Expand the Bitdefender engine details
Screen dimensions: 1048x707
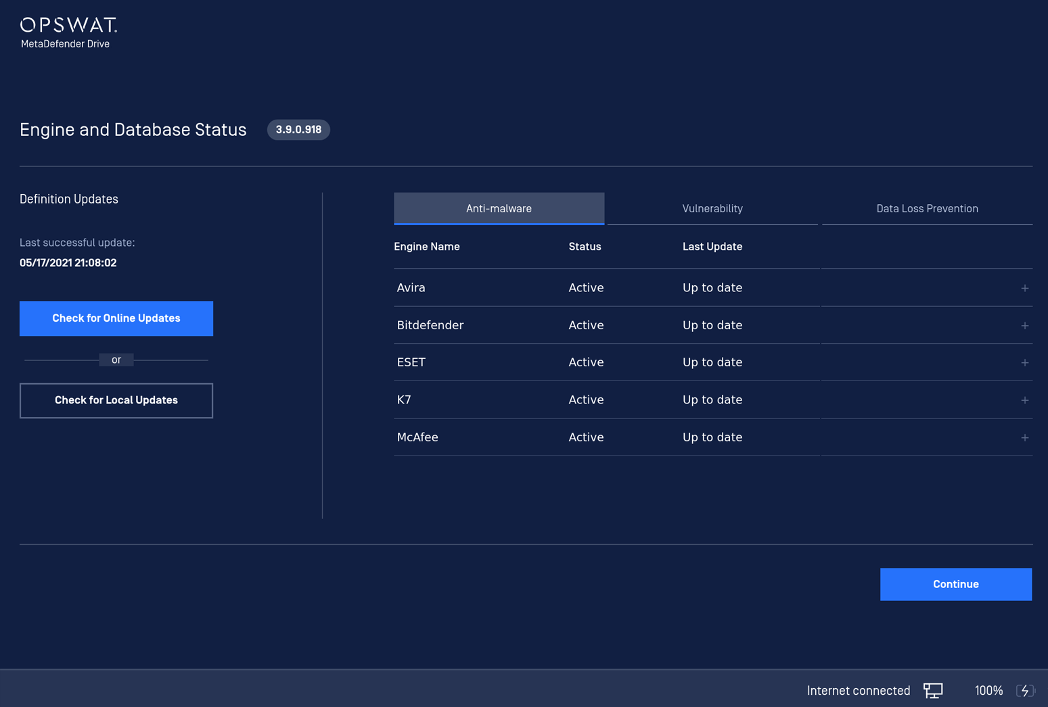1024,325
